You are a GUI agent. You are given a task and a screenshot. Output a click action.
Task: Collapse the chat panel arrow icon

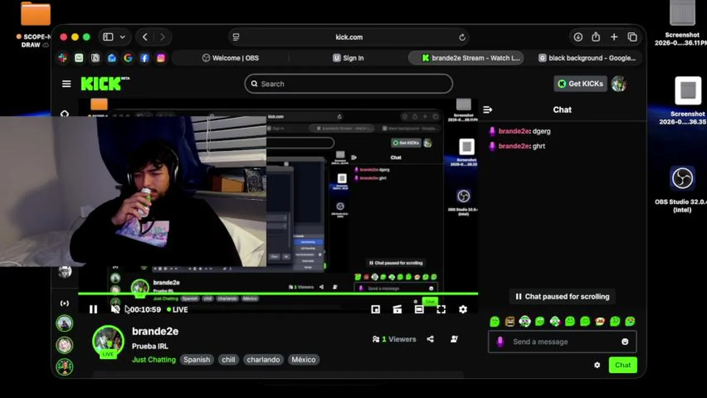click(487, 110)
